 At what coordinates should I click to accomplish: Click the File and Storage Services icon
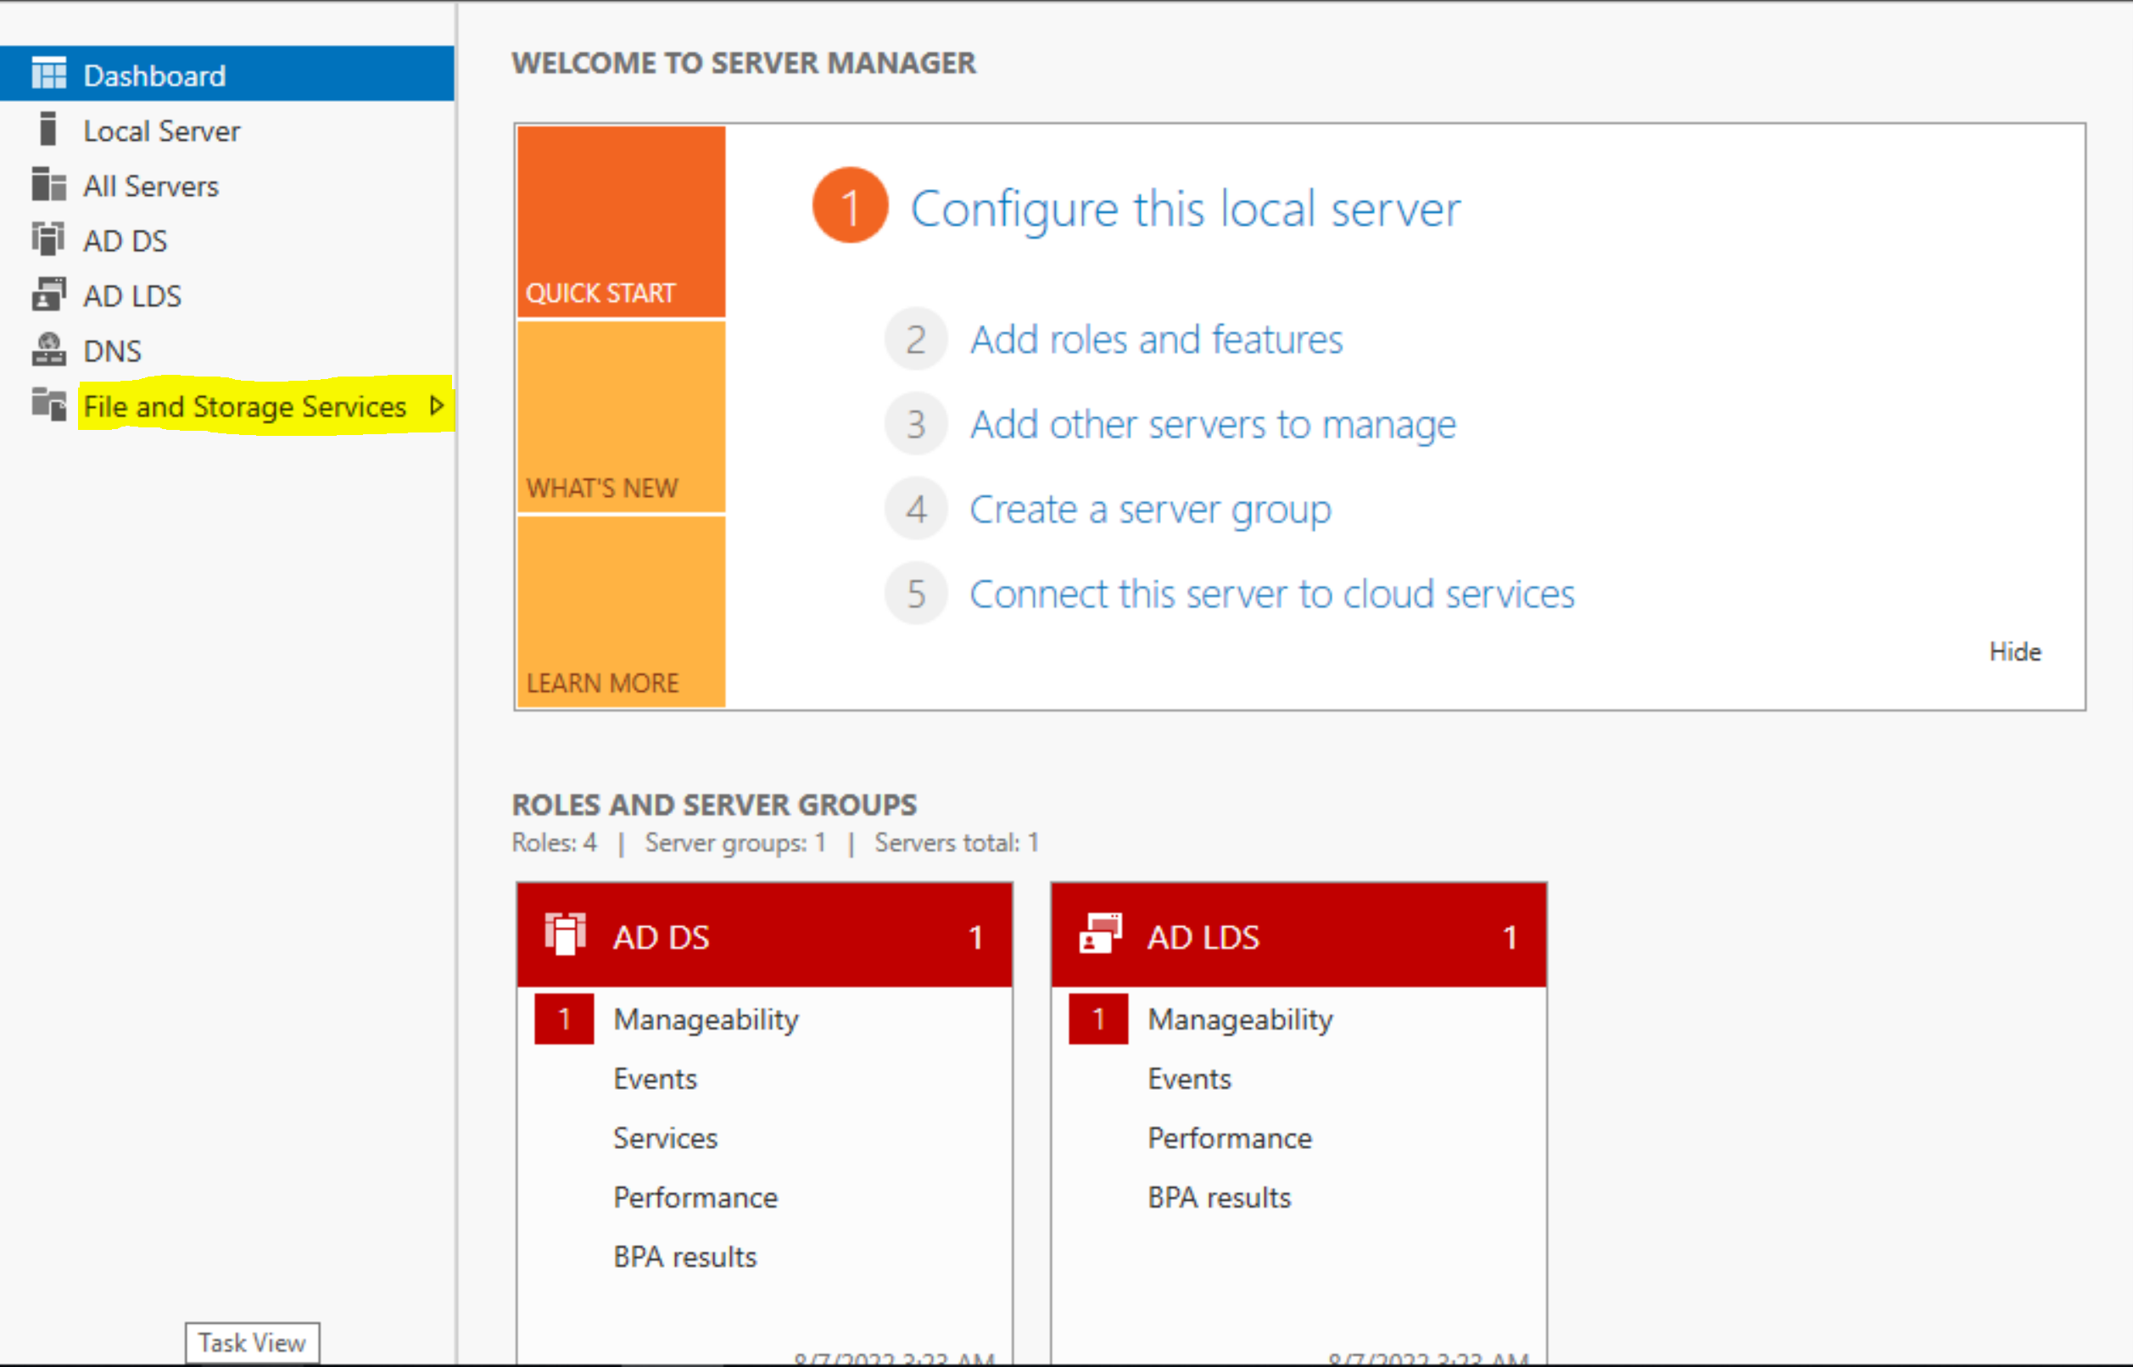click(49, 405)
